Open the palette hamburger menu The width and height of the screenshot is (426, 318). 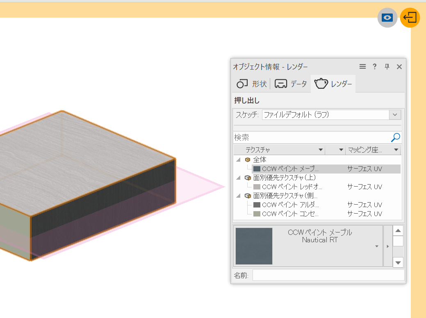(x=362, y=67)
